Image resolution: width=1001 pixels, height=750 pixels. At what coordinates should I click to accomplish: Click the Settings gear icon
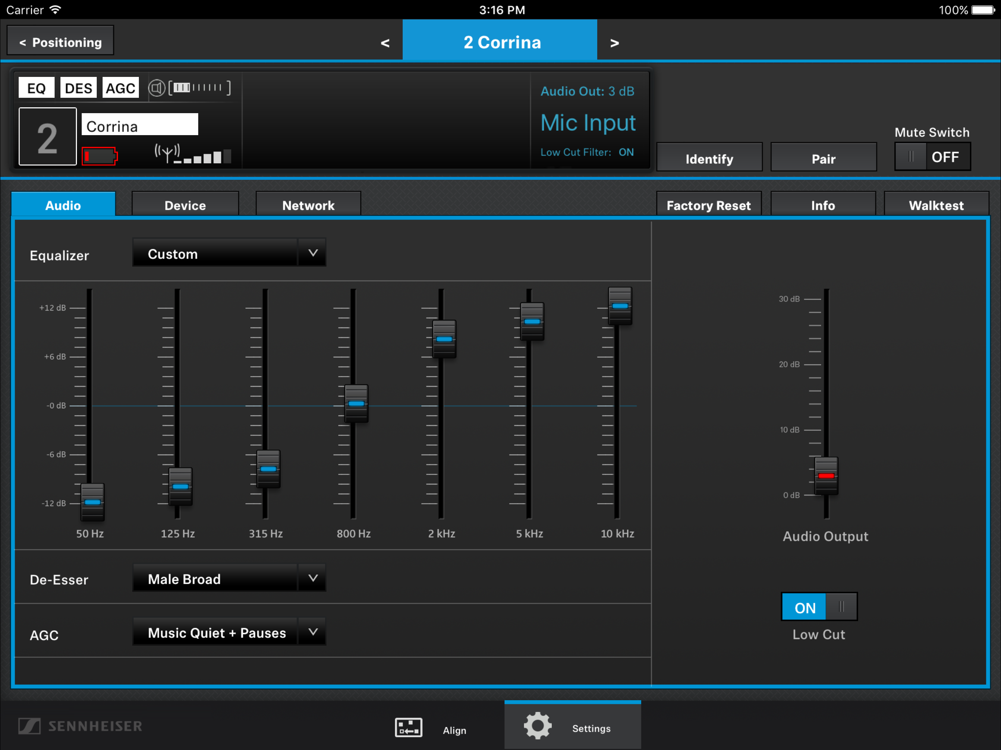(538, 725)
